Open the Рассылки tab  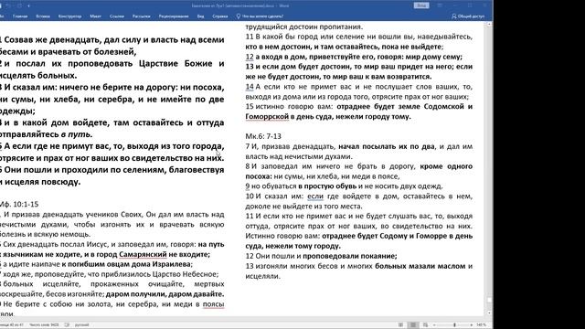point(142,16)
